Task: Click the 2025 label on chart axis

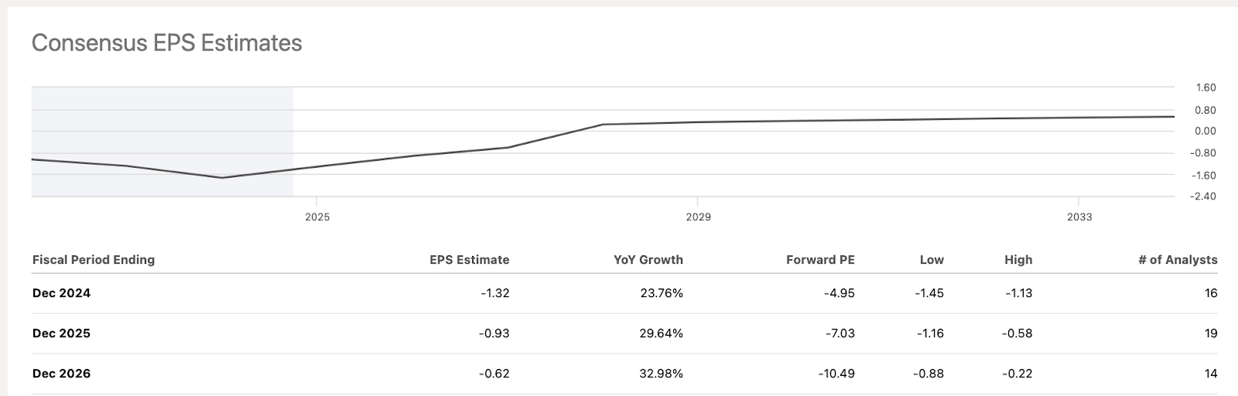Action: tap(317, 217)
